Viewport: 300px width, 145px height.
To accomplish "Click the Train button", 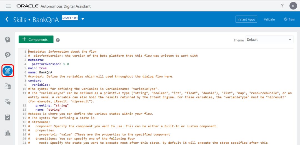I will 289,19.
